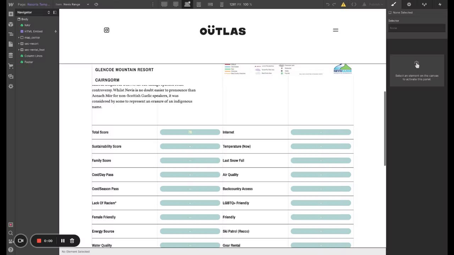Image resolution: width=454 pixels, height=255 pixels.
Task: Click the Instagram icon on the canvas
Action: point(106,30)
